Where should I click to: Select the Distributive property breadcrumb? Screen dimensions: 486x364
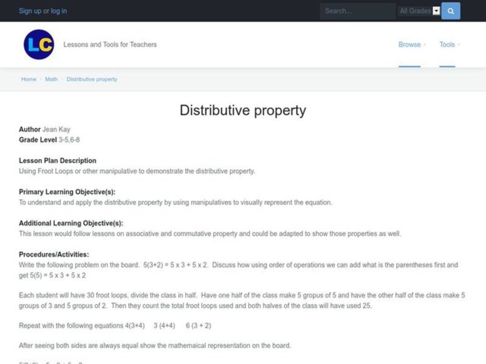tap(92, 79)
